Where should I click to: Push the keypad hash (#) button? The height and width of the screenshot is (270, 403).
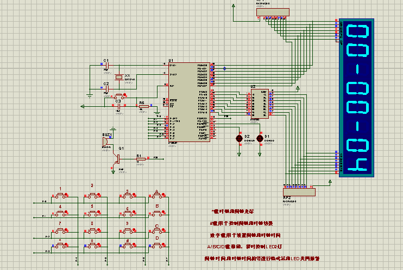(128, 246)
